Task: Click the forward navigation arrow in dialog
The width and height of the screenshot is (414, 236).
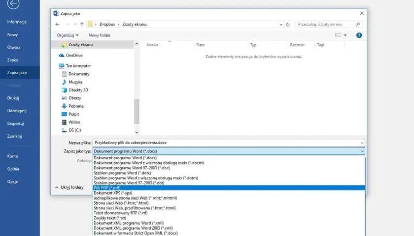Action: pos(67,24)
